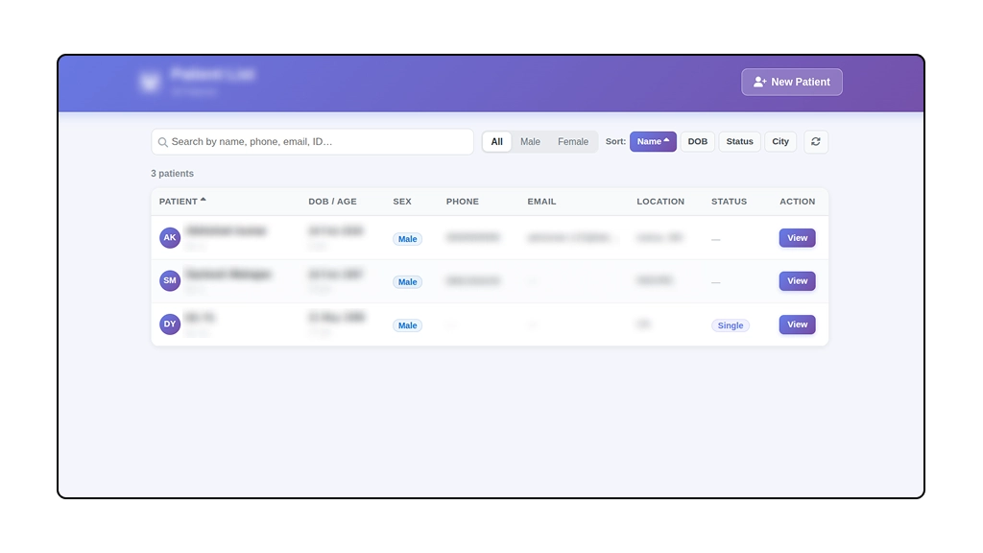
Task: Click the DOB / AGE column header
Action: coord(332,202)
